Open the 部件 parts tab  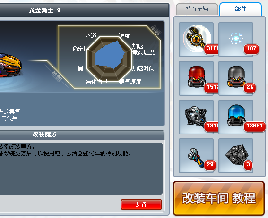point(241,9)
